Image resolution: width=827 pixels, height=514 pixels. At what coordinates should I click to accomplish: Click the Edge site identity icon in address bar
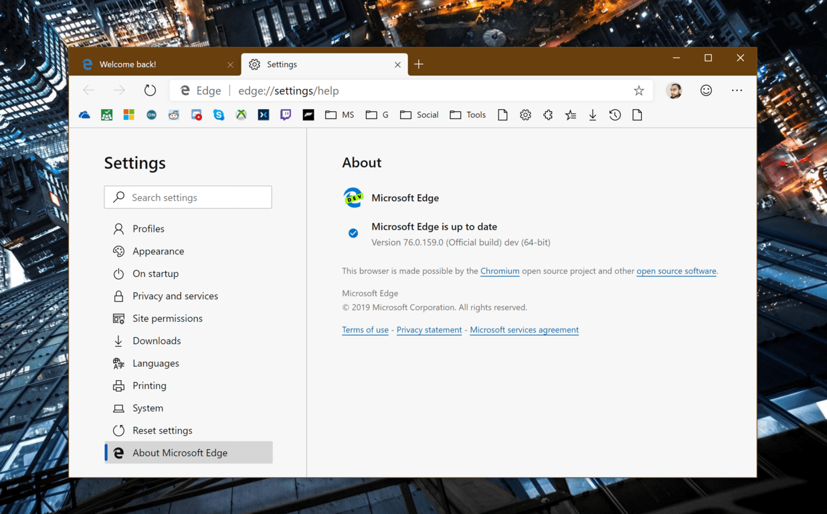pyautogui.click(x=185, y=90)
